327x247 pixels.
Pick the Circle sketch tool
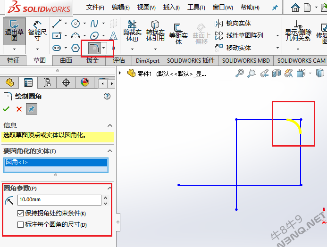pyautogui.click(x=75, y=23)
